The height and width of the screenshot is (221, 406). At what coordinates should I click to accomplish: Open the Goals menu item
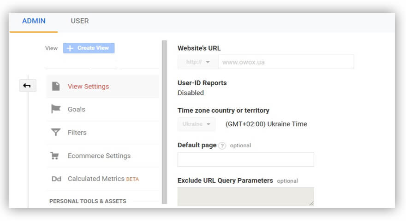click(77, 109)
